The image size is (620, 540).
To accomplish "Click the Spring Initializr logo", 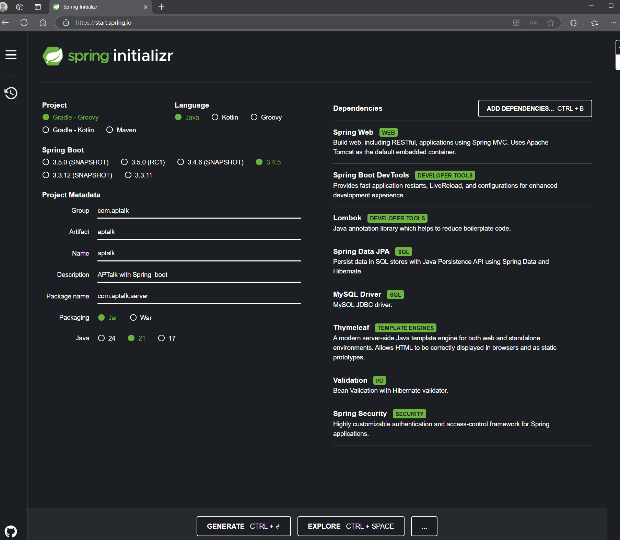I will point(108,56).
